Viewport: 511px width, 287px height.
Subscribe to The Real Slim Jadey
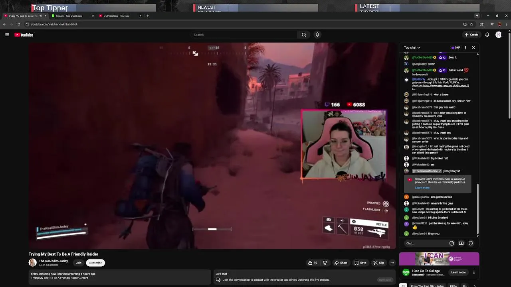point(95,263)
